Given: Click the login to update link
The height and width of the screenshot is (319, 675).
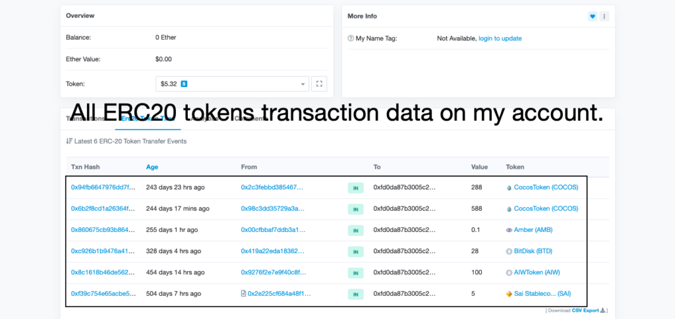Looking at the screenshot, I should [500, 38].
